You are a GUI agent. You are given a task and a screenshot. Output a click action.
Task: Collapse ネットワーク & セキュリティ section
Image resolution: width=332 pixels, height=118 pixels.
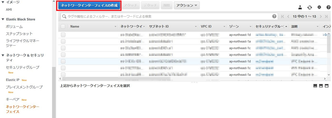tap(3, 55)
